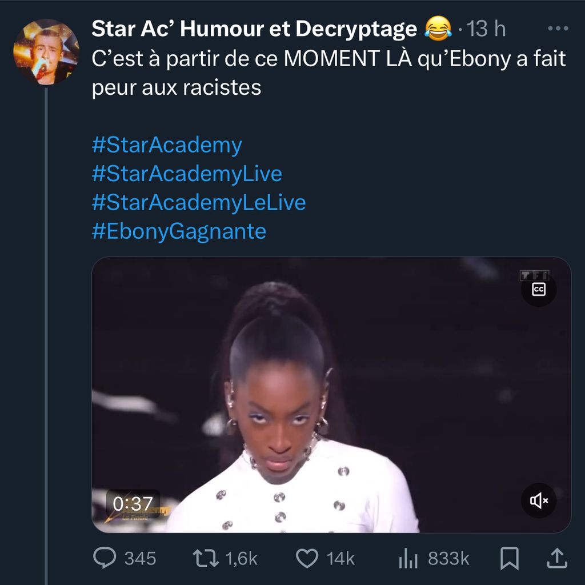Image resolution: width=585 pixels, height=585 pixels.
Task: Click the speech bubble reply icon
Action: tap(105, 558)
